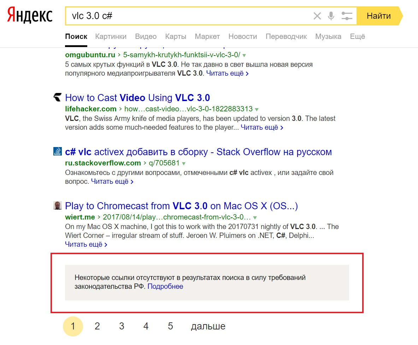Click the Найти search button
The height and width of the screenshot is (345, 418).
pos(379,16)
